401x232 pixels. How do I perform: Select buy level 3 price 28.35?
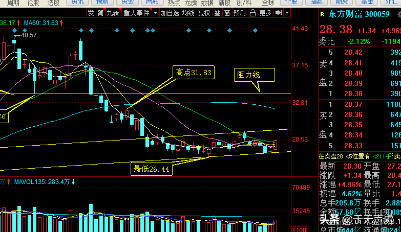353,125
